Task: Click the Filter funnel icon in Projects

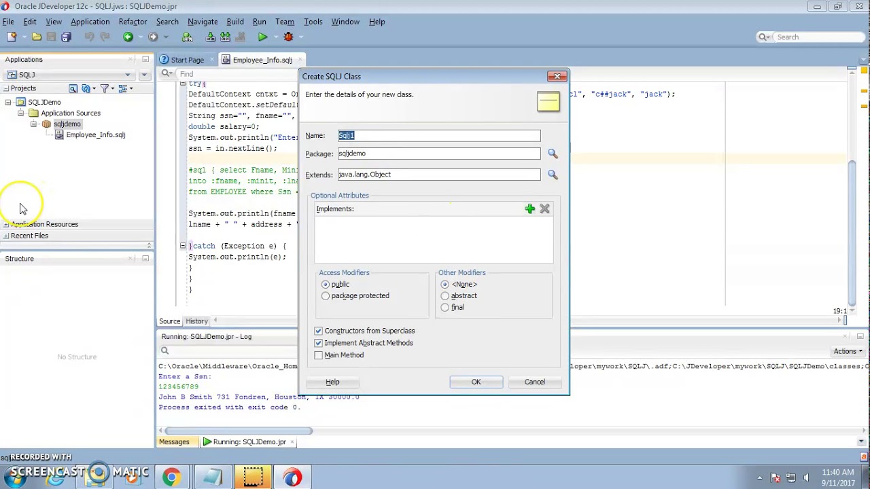Action: 105,88
